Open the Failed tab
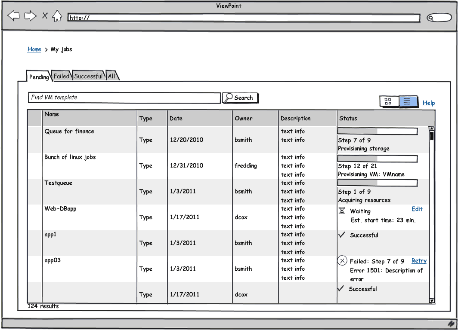The image size is (458, 330). (x=62, y=76)
